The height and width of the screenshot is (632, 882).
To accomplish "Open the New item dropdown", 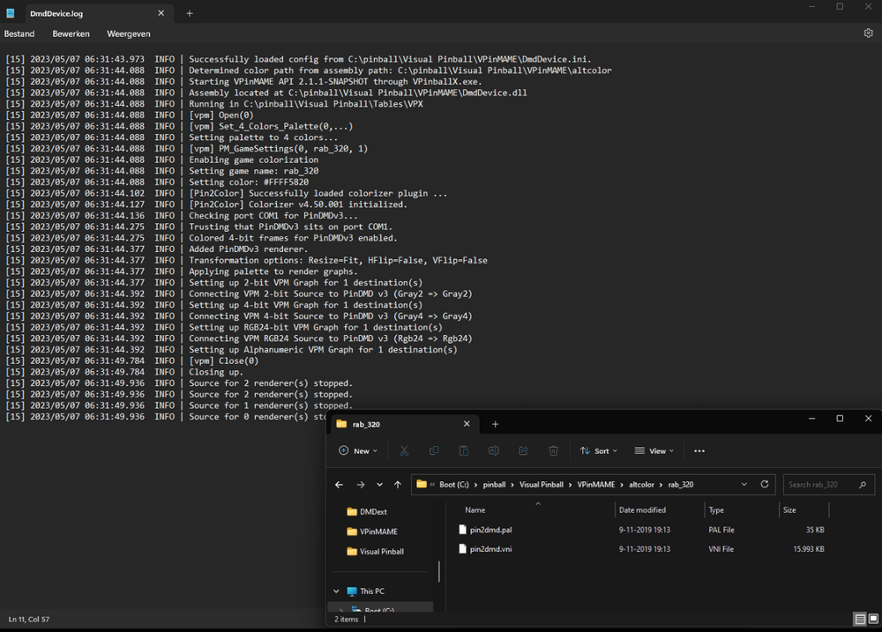I will click(358, 451).
